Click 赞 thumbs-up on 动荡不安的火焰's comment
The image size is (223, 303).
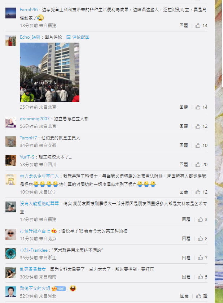click(x=202, y=296)
